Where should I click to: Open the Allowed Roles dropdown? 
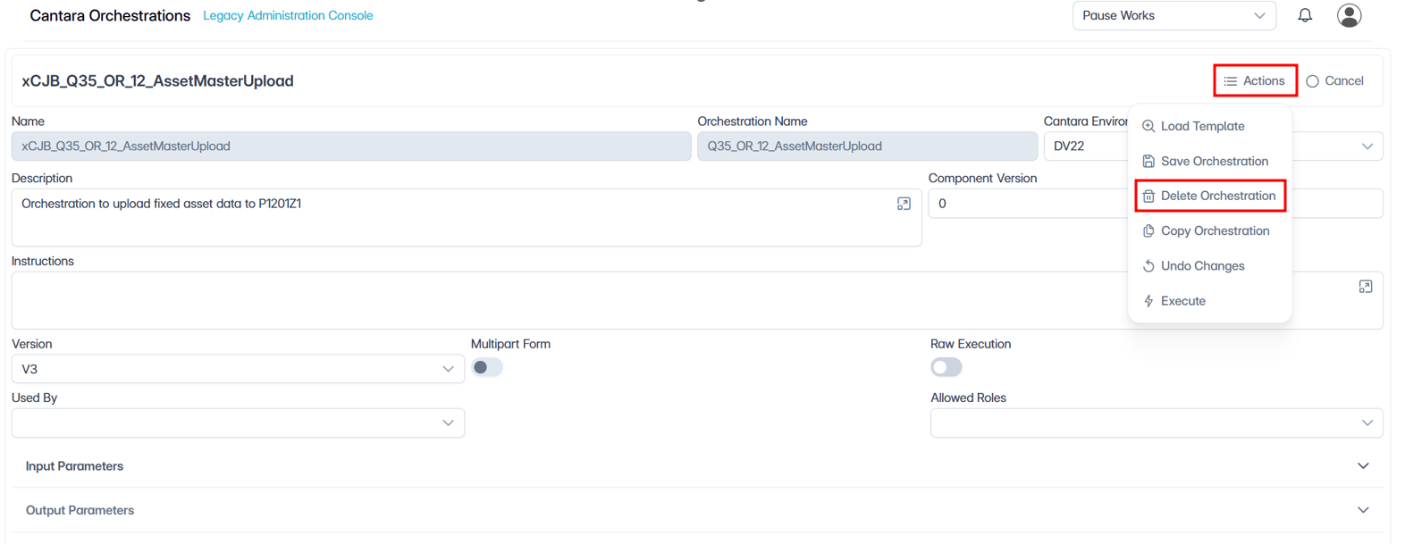pos(1157,423)
